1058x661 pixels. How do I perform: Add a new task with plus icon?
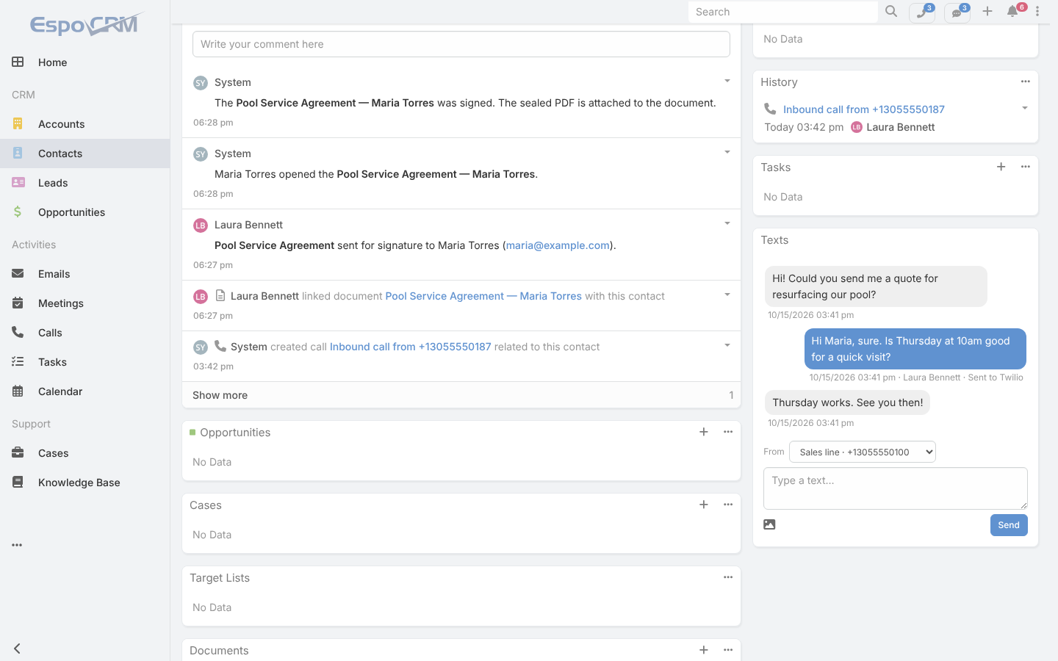tap(1001, 167)
